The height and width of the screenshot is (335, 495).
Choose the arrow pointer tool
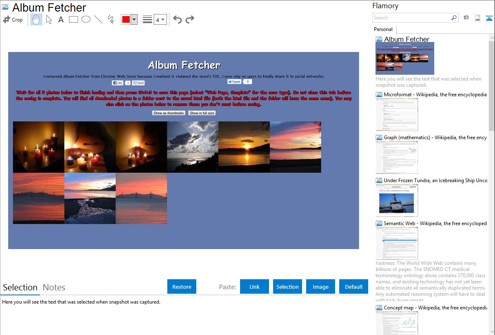[x=49, y=19]
